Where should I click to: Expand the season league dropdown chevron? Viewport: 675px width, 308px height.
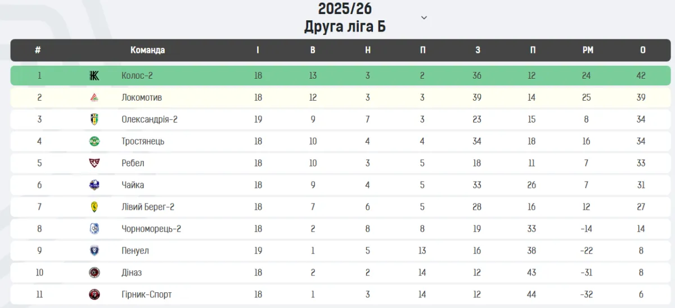(x=424, y=17)
